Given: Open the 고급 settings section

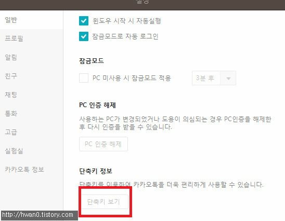Looking at the screenshot, I should tap(11, 132).
